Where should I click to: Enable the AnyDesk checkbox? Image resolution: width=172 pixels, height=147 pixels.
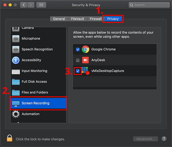click(78, 60)
